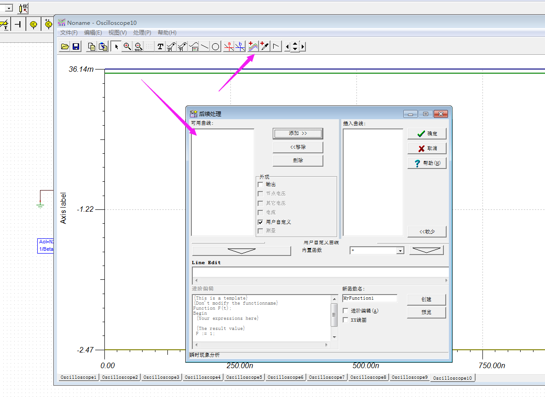Viewport: 545px width, 399px height.
Task: Switch to Oscilloscope1 tab
Action: 79,377
